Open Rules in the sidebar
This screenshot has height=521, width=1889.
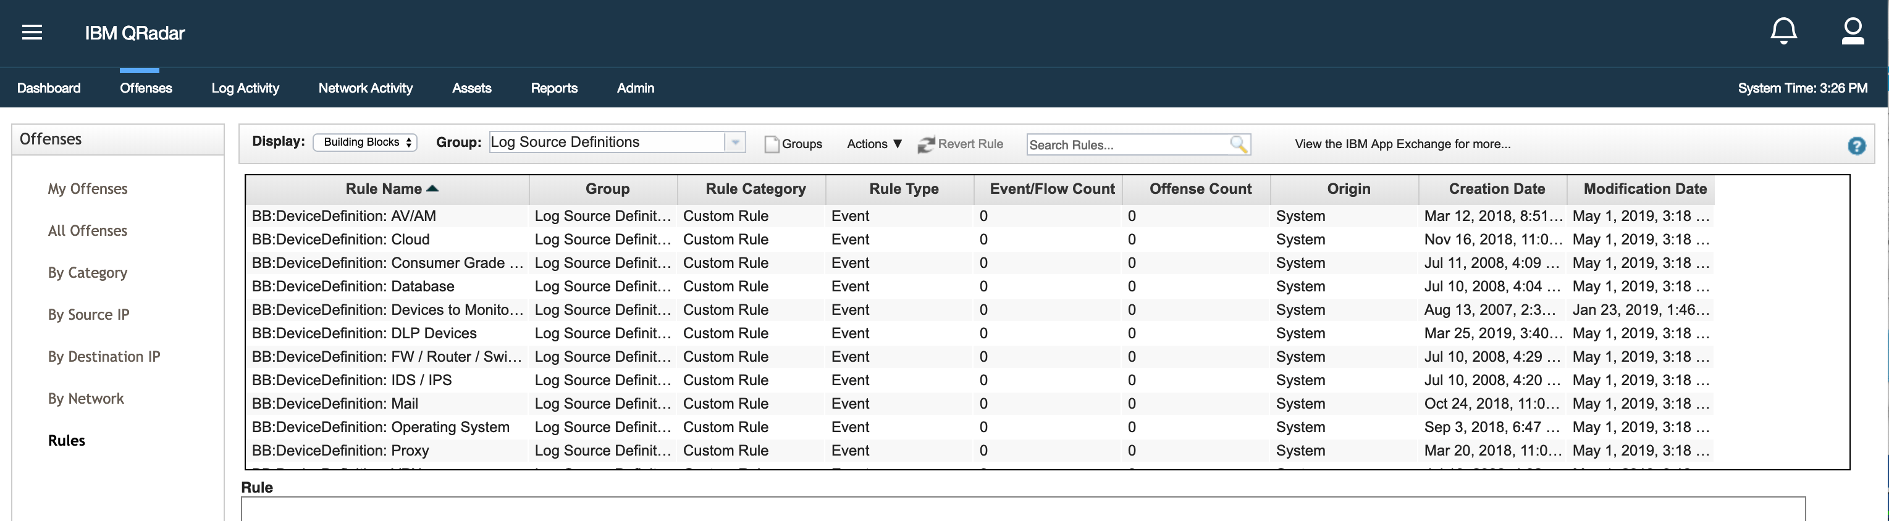(x=67, y=440)
